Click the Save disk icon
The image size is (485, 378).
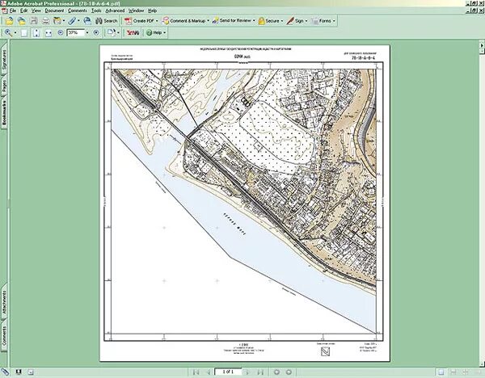pyautogui.click(x=34, y=21)
